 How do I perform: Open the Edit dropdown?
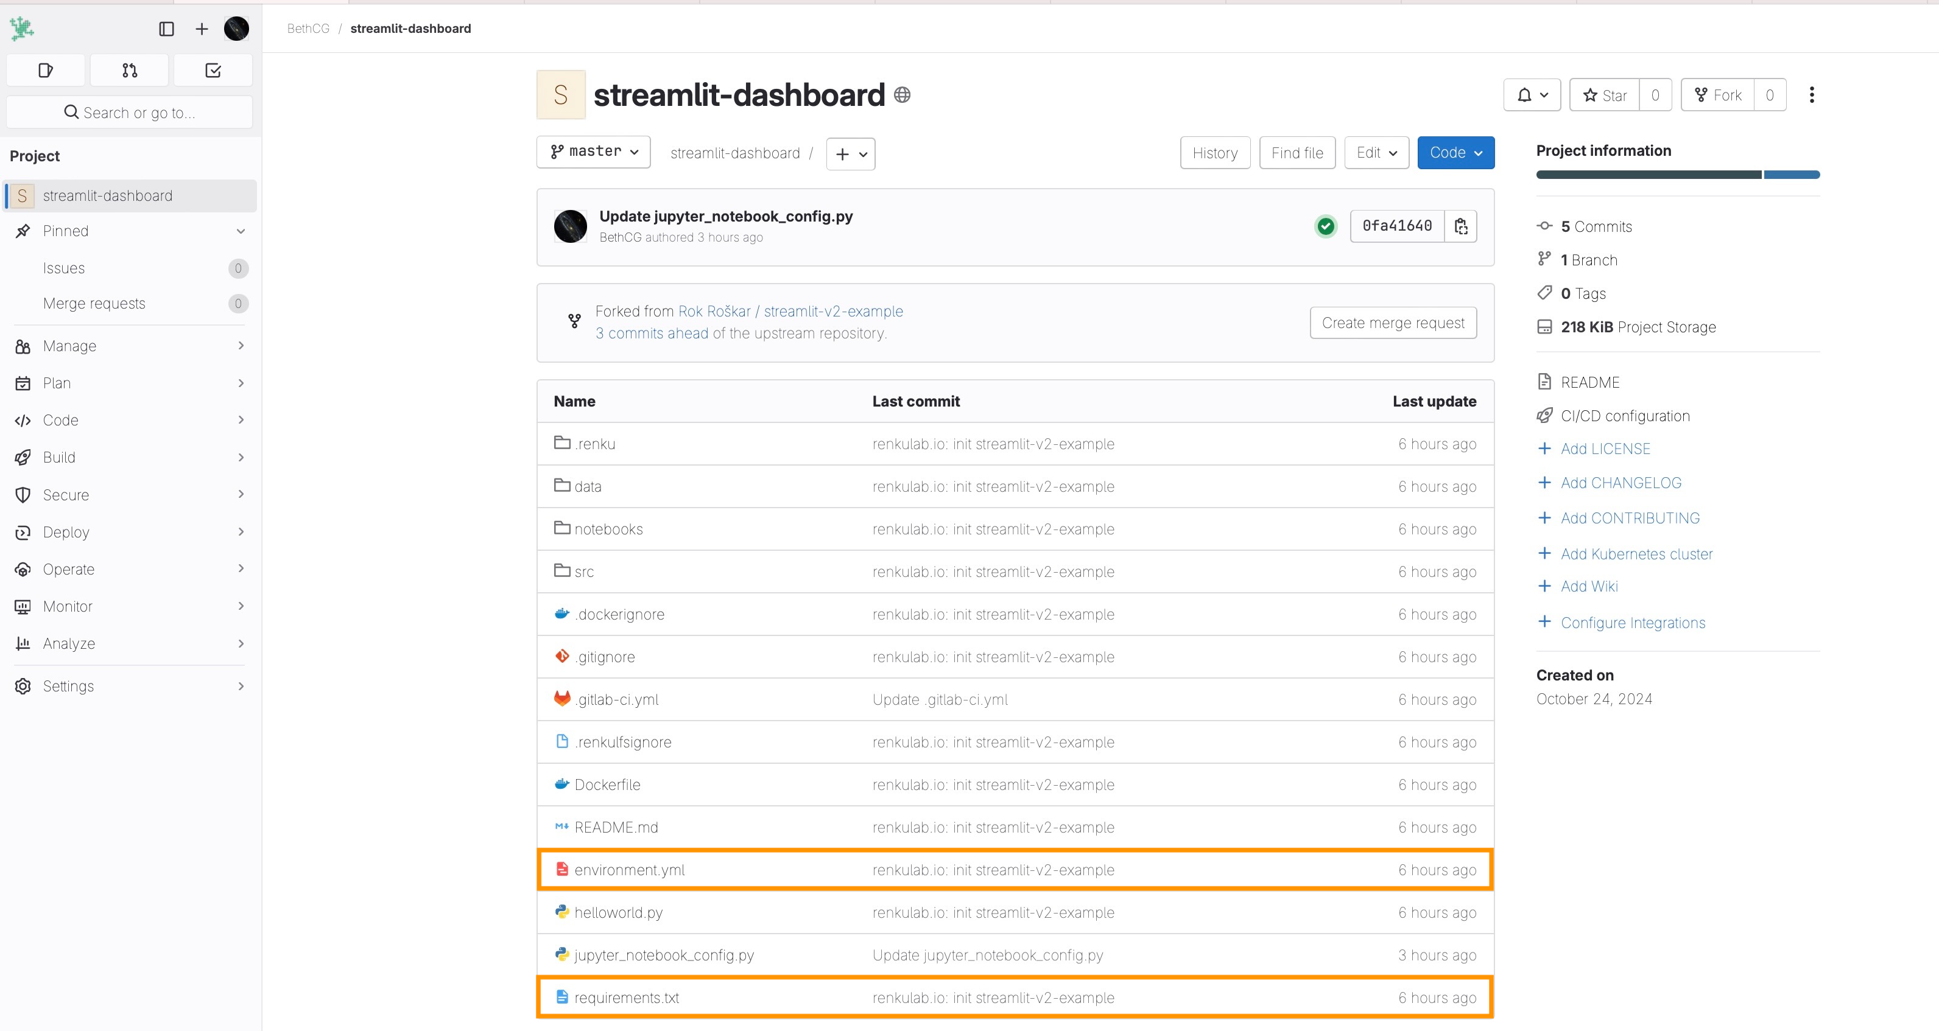pyautogui.click(x=1377, y=153)
